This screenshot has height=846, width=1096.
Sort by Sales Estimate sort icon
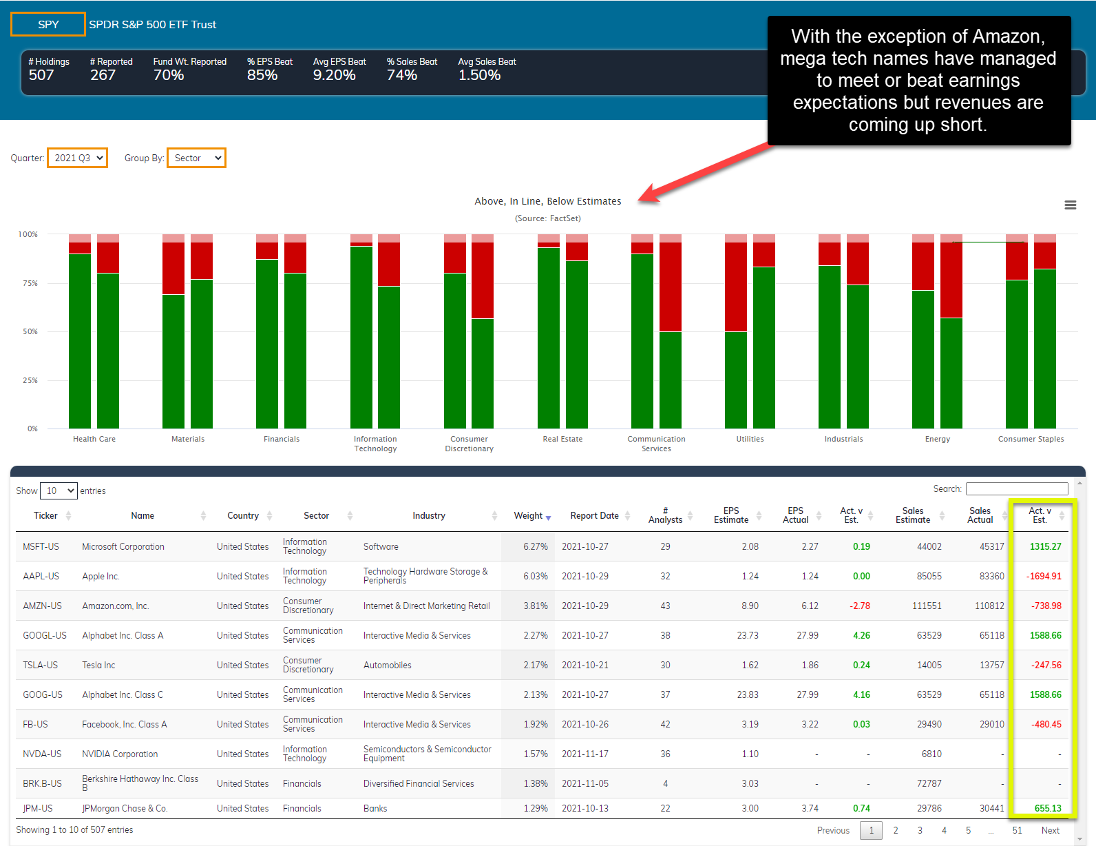(x=942, y=516)
